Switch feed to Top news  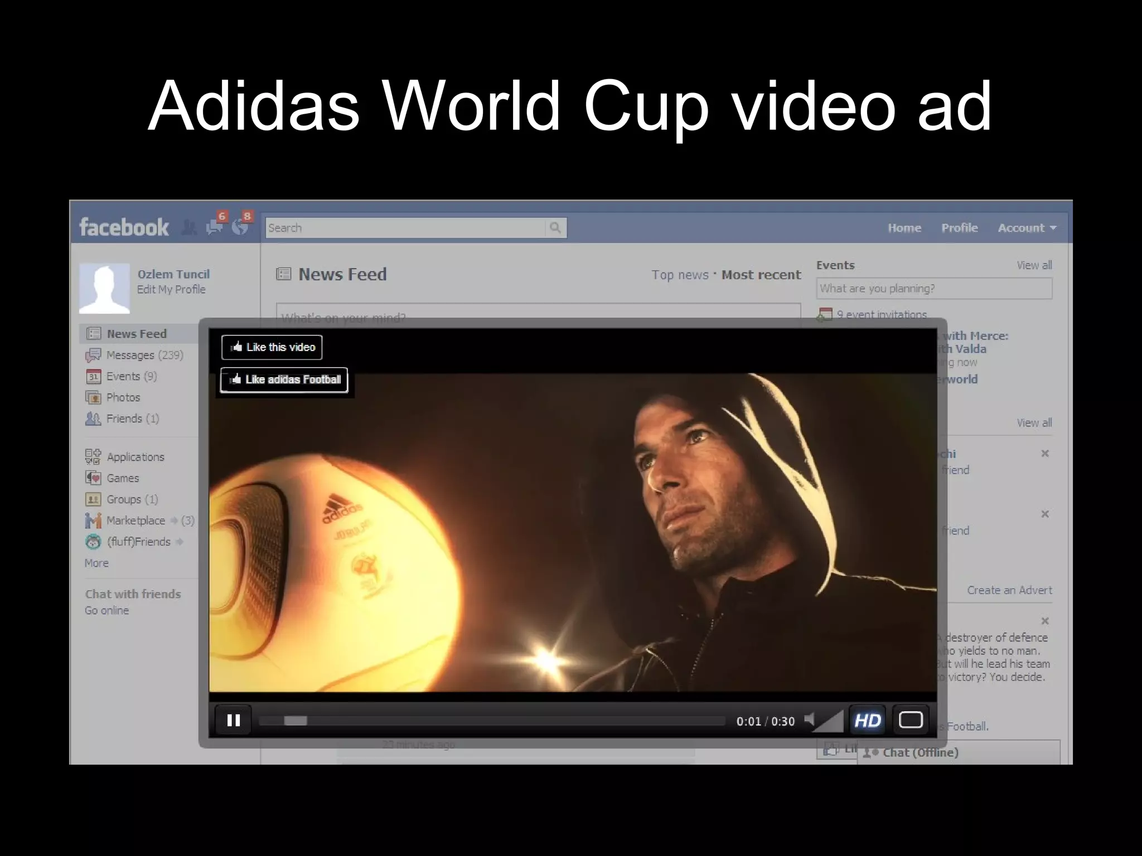(x=680, y=275)
